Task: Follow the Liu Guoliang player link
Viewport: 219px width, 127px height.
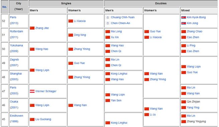Action: pos(43,119)
